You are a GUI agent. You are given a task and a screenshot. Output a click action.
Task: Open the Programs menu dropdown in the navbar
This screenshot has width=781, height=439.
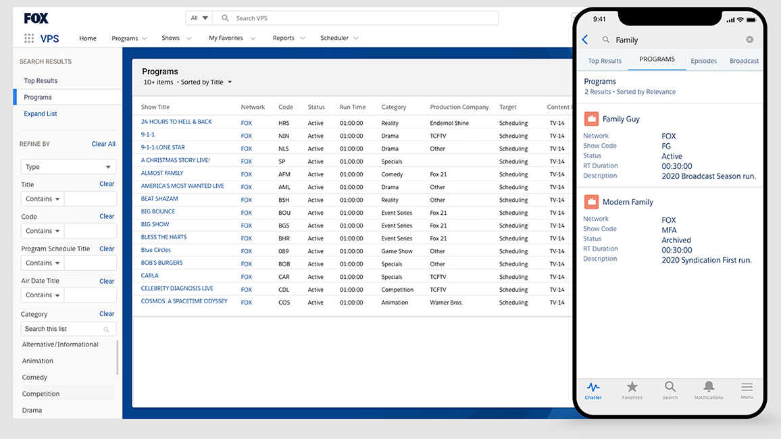[128, 38]
